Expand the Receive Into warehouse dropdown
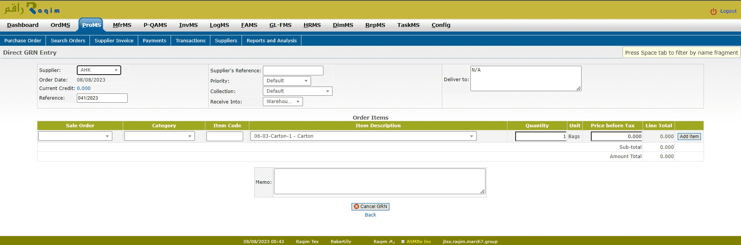 [283, 102]
